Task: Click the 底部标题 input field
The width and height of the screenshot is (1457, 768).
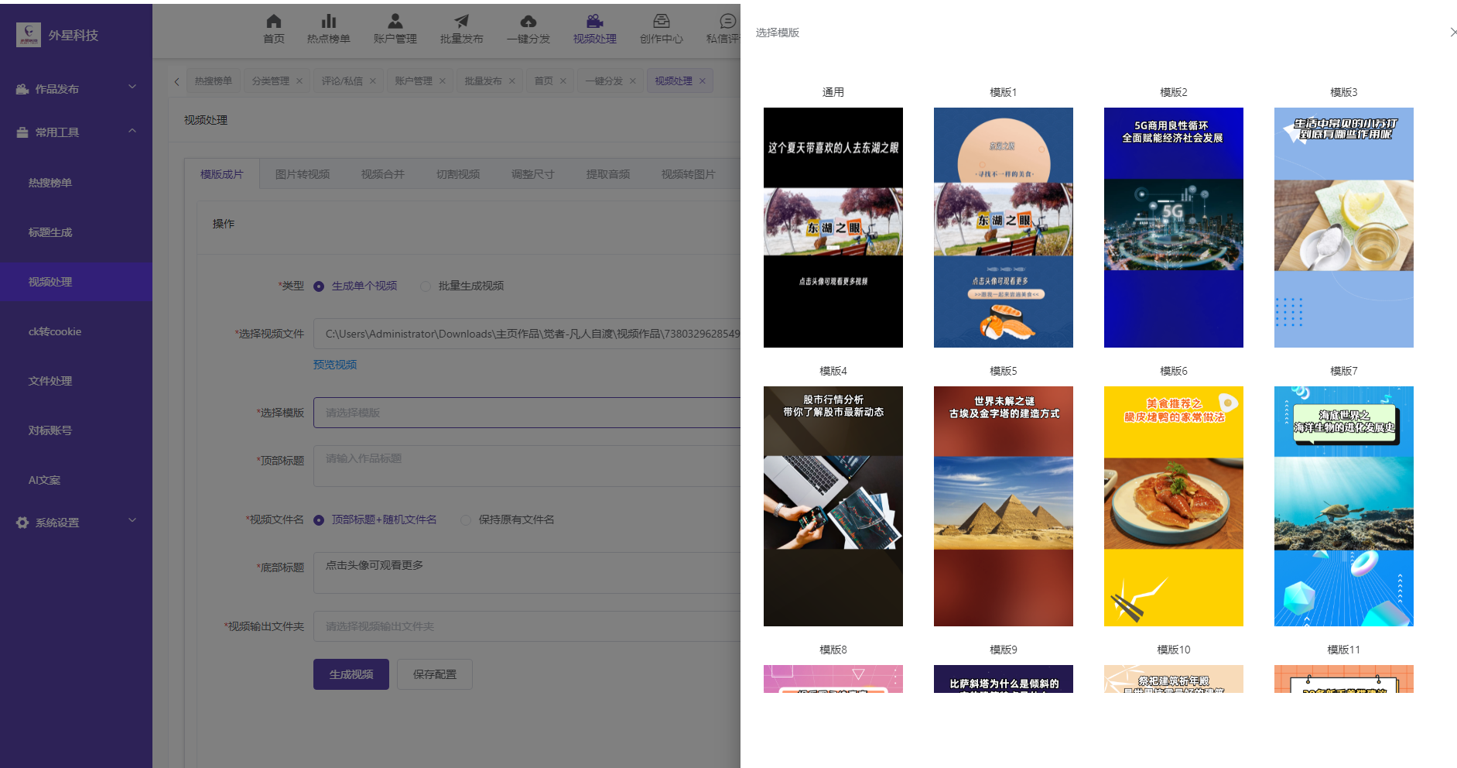Action: tap(527, 573)
